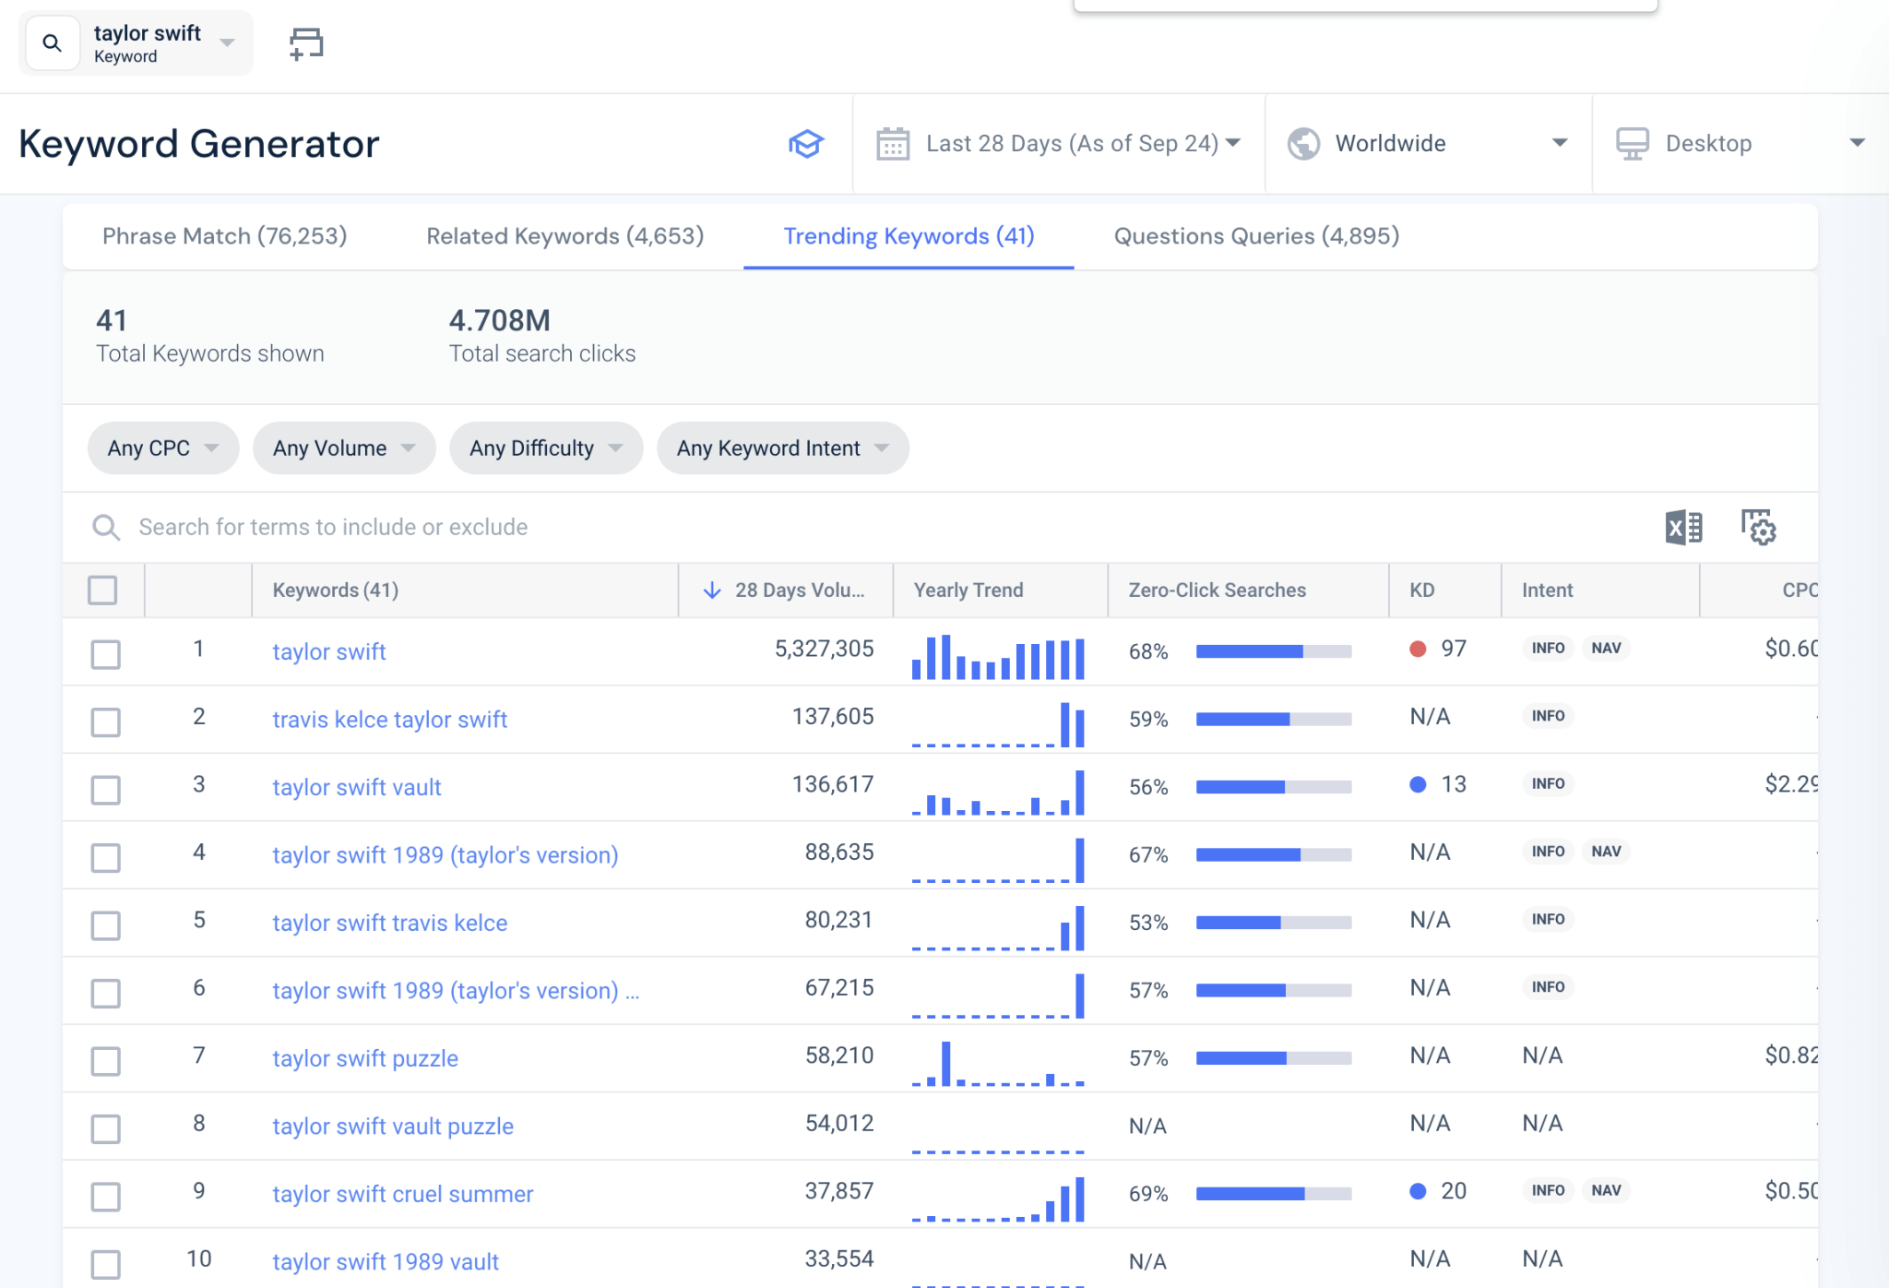Click INFO badge in travis kelce taylor swift row
This screenshot has height=1288, width=1889.
click(x=1548, y=716)
